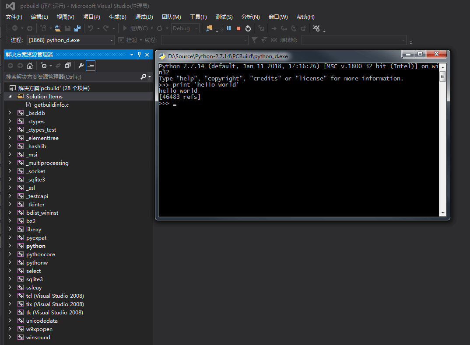Click the Save toolbar icon
The image size is (470, 345).
[68, 28]
